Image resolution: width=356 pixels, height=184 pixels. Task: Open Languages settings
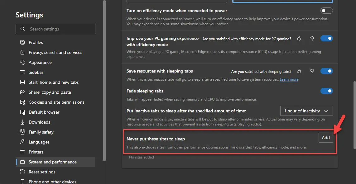point(55,142)
